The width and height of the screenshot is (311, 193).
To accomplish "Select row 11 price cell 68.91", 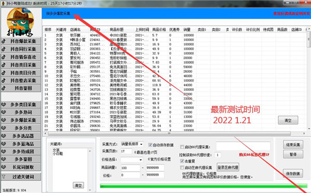I will coord(157,80).
